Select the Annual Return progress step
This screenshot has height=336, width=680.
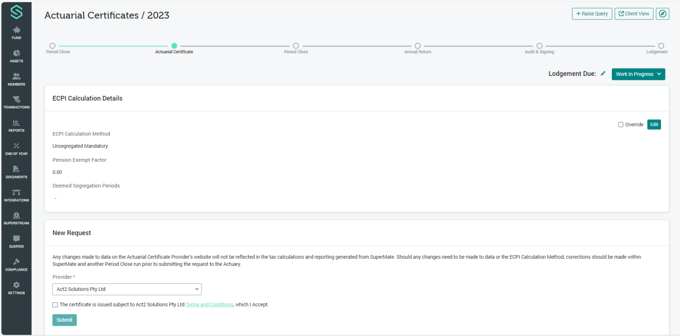pyautogui.click(x=417, y=46)
